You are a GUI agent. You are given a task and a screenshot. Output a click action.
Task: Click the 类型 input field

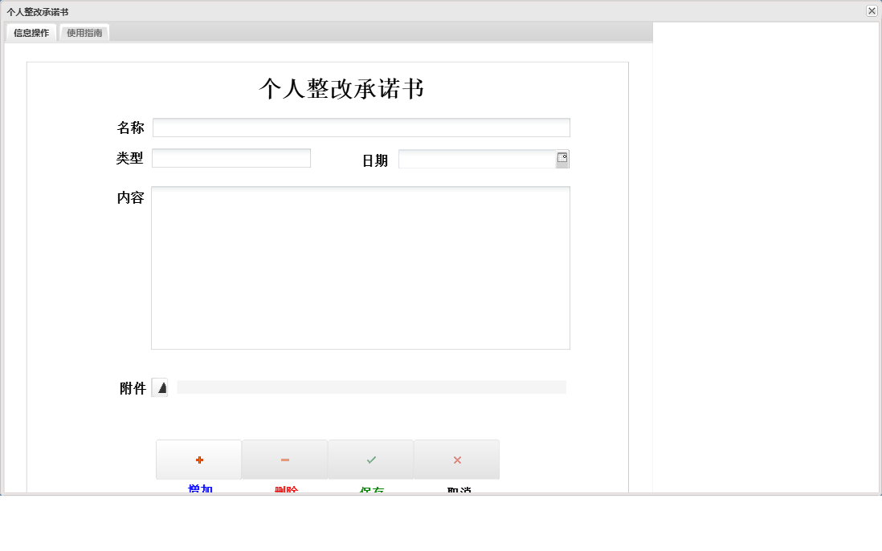(231, 157)
